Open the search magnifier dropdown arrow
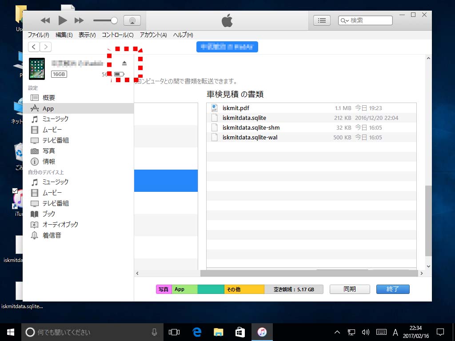The image size is (455, 341). [344, 20]
